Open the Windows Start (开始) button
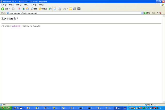Screen dimensions: 165x110 point(6,108)
